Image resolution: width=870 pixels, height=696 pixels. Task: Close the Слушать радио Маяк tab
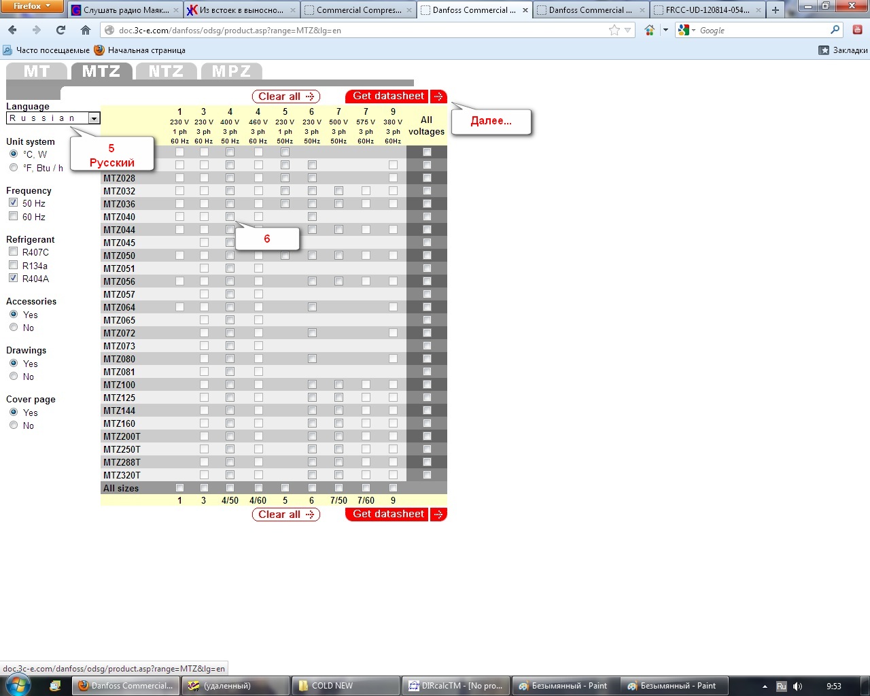pyautogui.click(x=176, y=10)
